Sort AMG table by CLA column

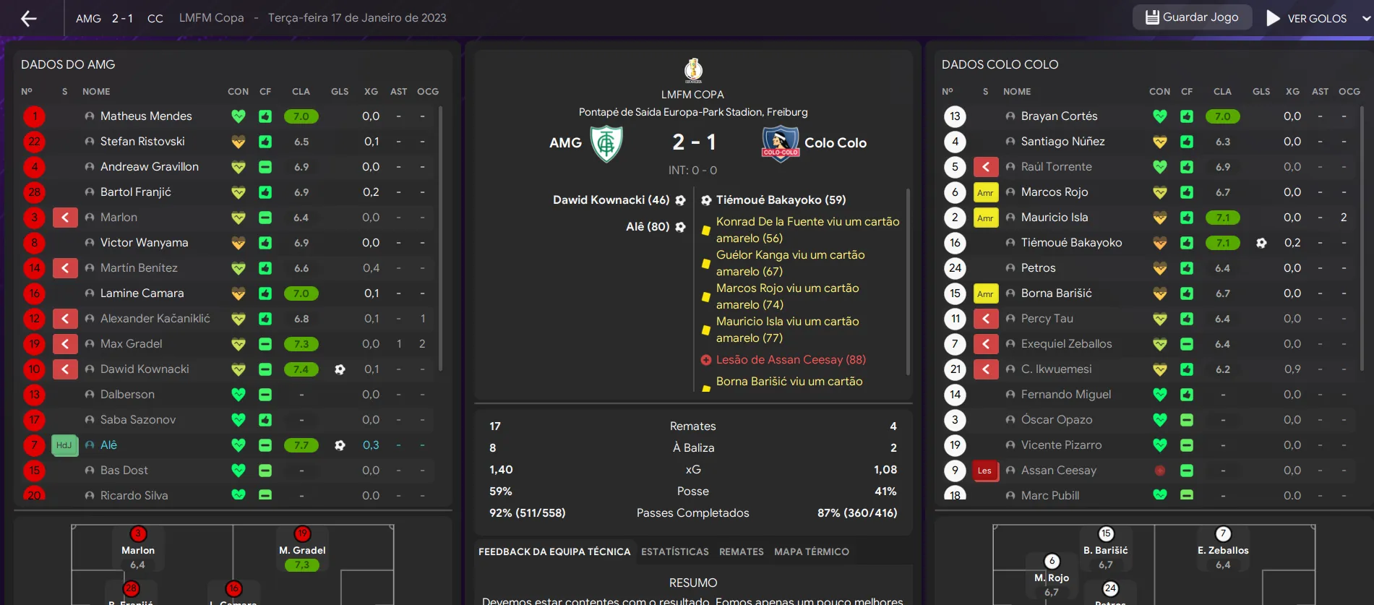pyautogui.click(x=301, y=92)
